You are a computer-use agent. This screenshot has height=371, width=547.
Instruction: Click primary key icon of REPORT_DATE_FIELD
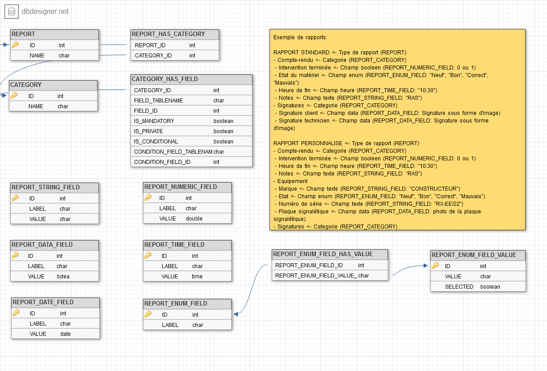tap(16, 313)
